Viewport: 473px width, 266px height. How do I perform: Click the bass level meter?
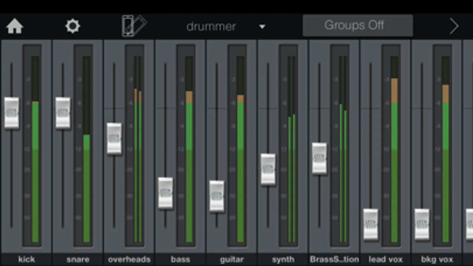tap(189, 149)
